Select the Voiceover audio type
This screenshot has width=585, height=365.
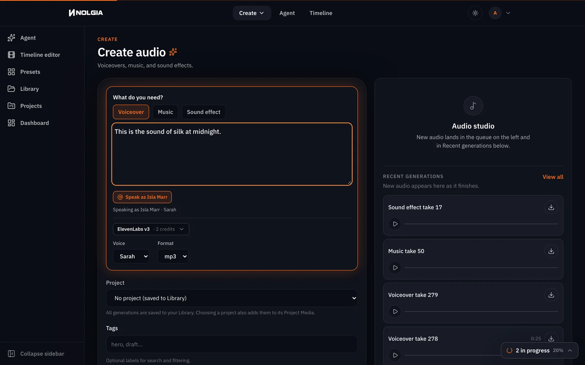point(131,112)
